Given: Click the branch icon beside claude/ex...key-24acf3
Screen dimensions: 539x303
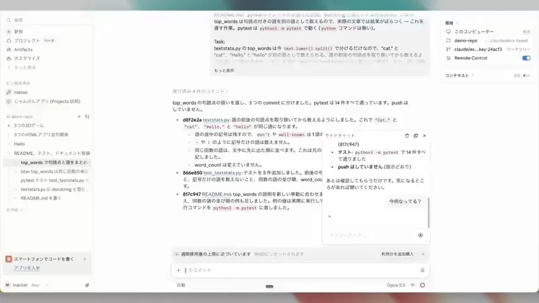Looking at the screenshot, I should pos(448,49).
